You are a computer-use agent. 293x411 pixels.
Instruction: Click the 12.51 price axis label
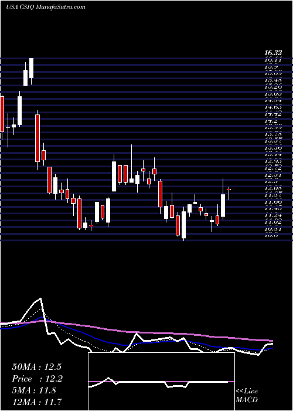coord(274,175)
